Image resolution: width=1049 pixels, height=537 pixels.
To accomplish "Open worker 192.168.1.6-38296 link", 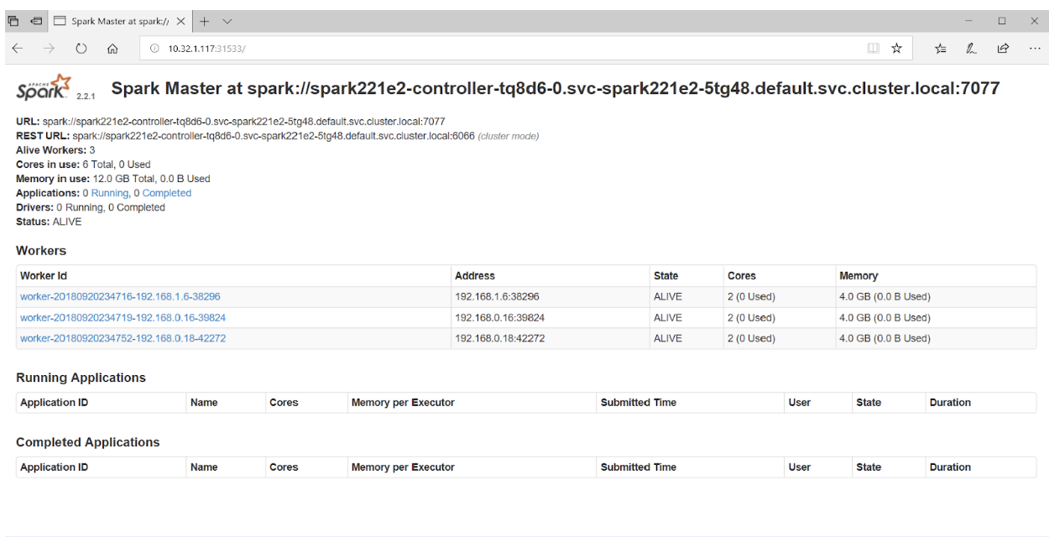I will click(x=120, y=297).
